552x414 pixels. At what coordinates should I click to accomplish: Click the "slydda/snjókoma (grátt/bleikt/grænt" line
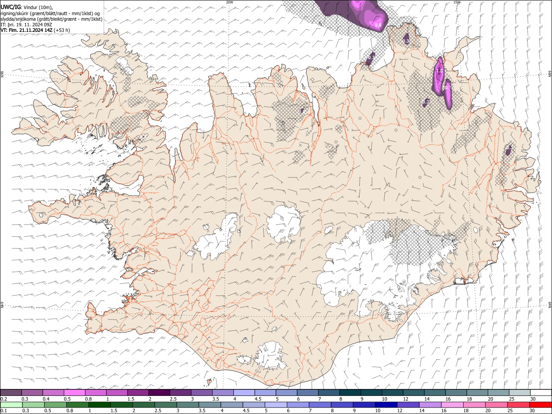(x=51, y=19)
